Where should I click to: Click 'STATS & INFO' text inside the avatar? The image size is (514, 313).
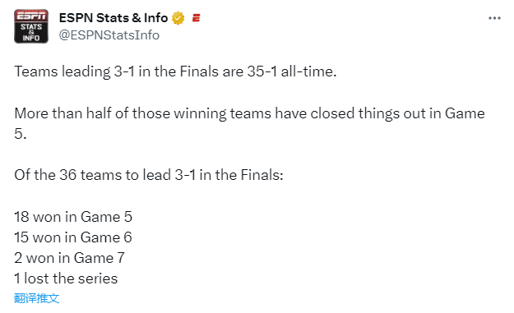[x=31, y=32]
